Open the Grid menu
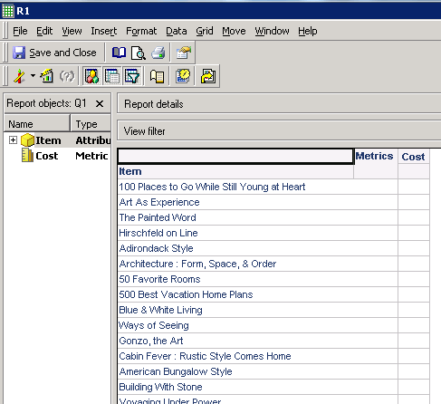441x404 pixels. [205, 31]
